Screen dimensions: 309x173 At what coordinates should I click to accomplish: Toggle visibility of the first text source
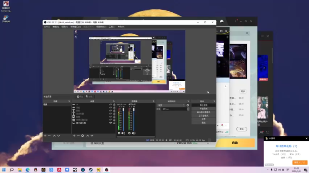(110, 111)
